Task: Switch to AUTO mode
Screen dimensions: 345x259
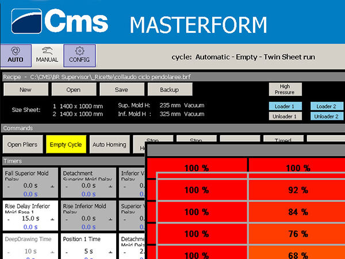Action: [16, 55]
